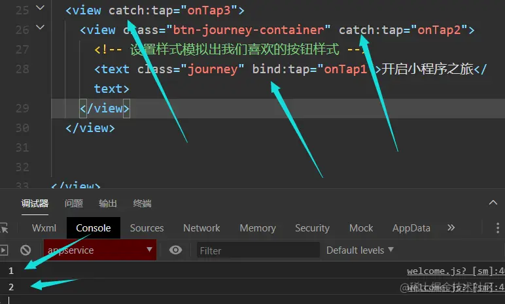The height and width of the screenshot is (304, 505).
Task: Toggle the console sidebar icon
Action: 4,250
